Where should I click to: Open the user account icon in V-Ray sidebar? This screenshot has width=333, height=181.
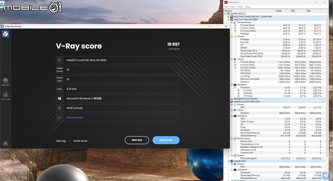pyautogui.click(x=6, y=143)
